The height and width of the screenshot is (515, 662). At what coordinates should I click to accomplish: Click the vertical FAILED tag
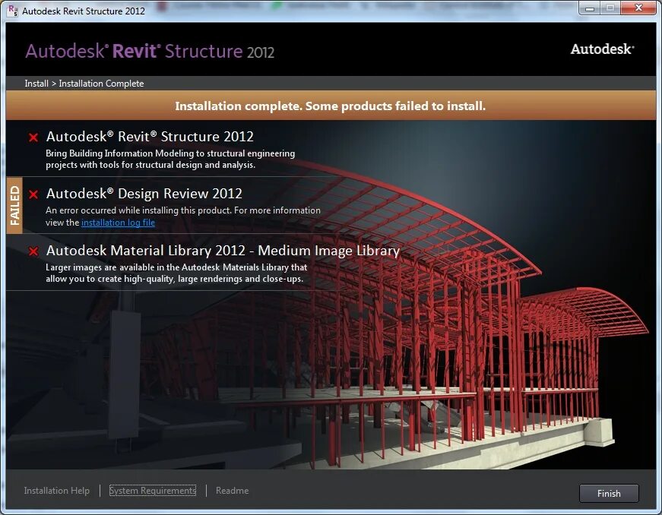[x=14, y=205]
